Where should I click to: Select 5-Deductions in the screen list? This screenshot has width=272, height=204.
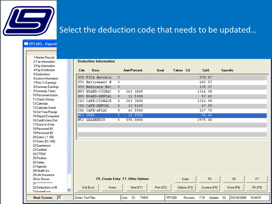pos(42,74)
